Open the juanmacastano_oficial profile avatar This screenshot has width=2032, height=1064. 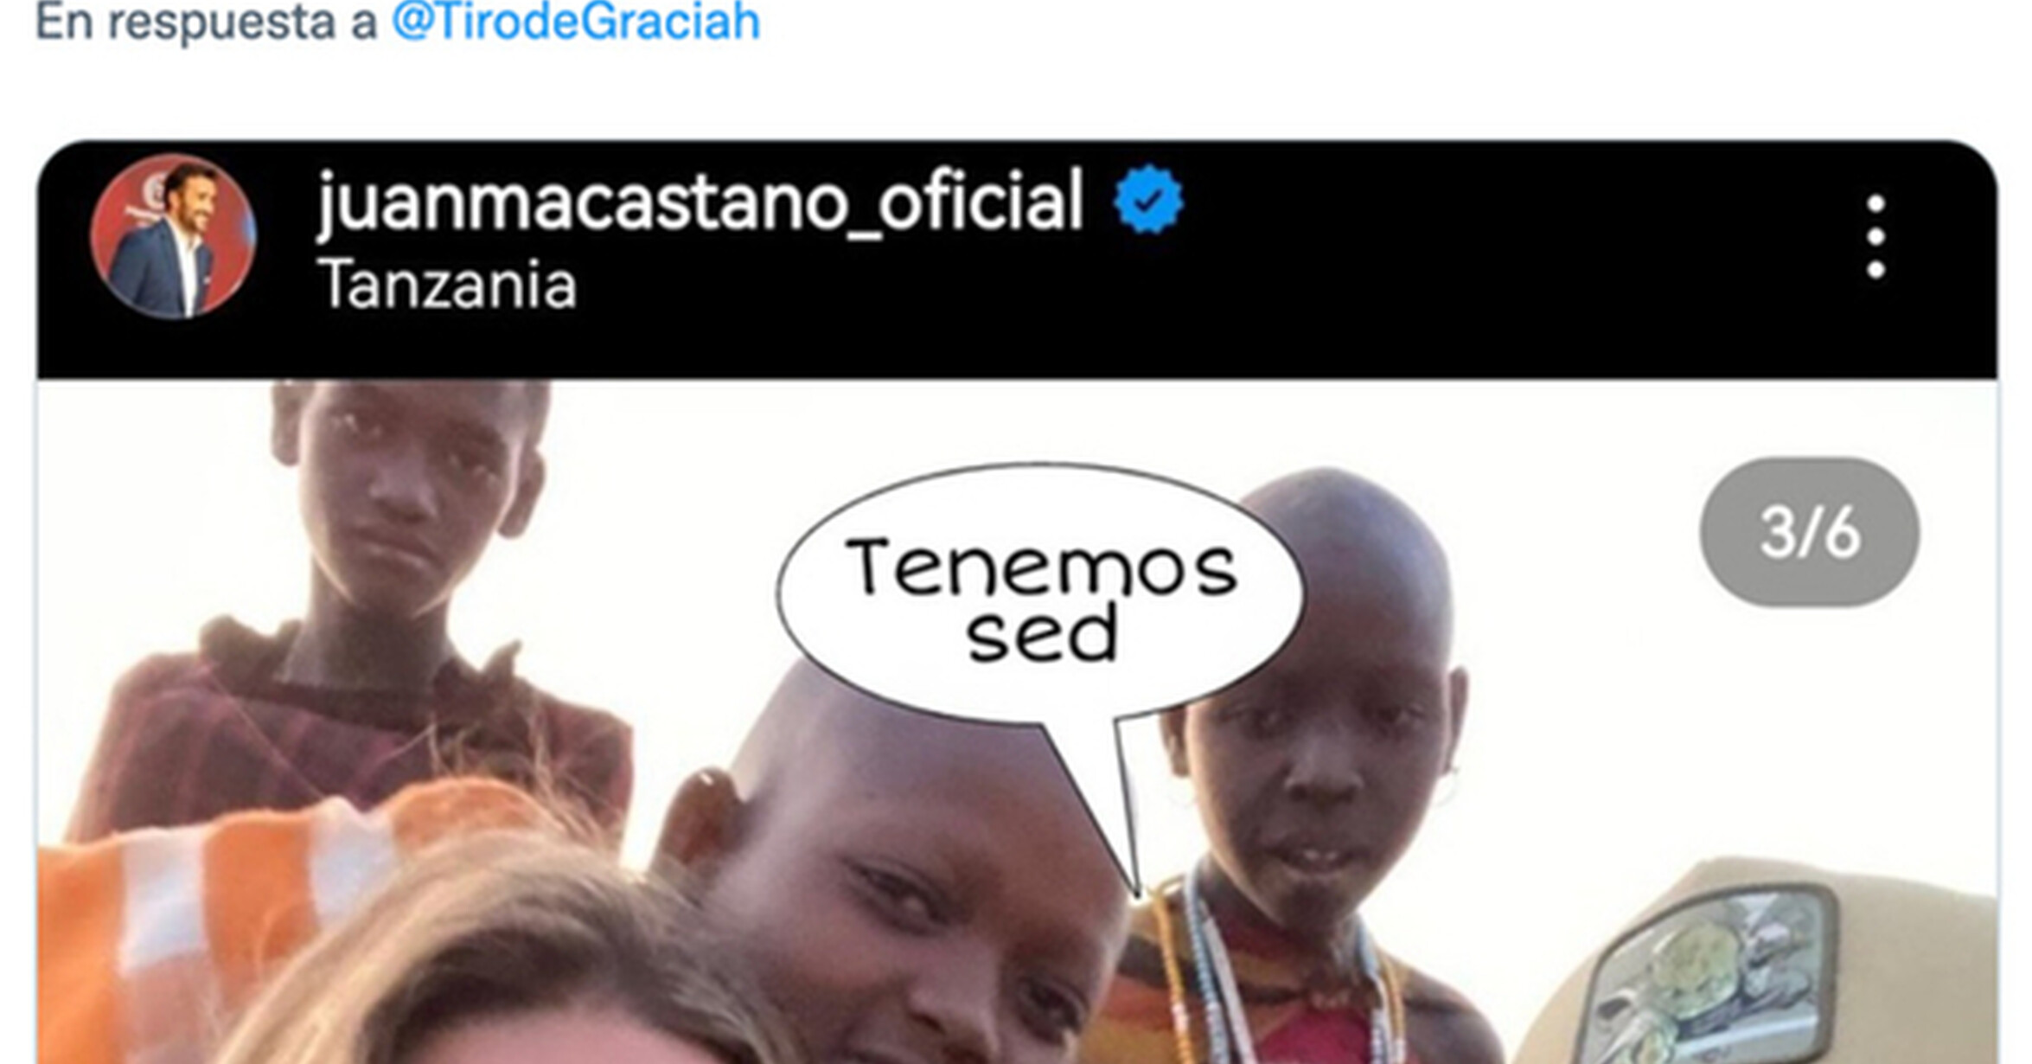[x=173, y=236]
